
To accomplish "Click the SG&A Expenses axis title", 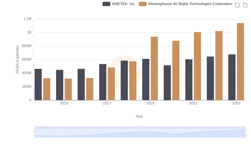I will point(17,59).
